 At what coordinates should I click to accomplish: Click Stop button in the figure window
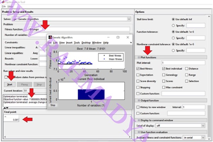click(x=53, y=105)
